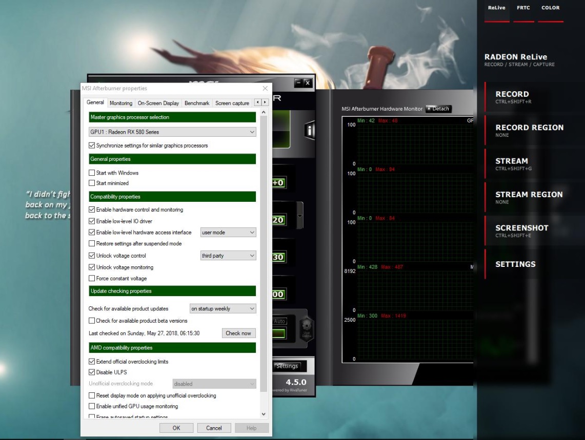
Task: Toggle Unlock voltage monitoring
Action: (92, 267)
